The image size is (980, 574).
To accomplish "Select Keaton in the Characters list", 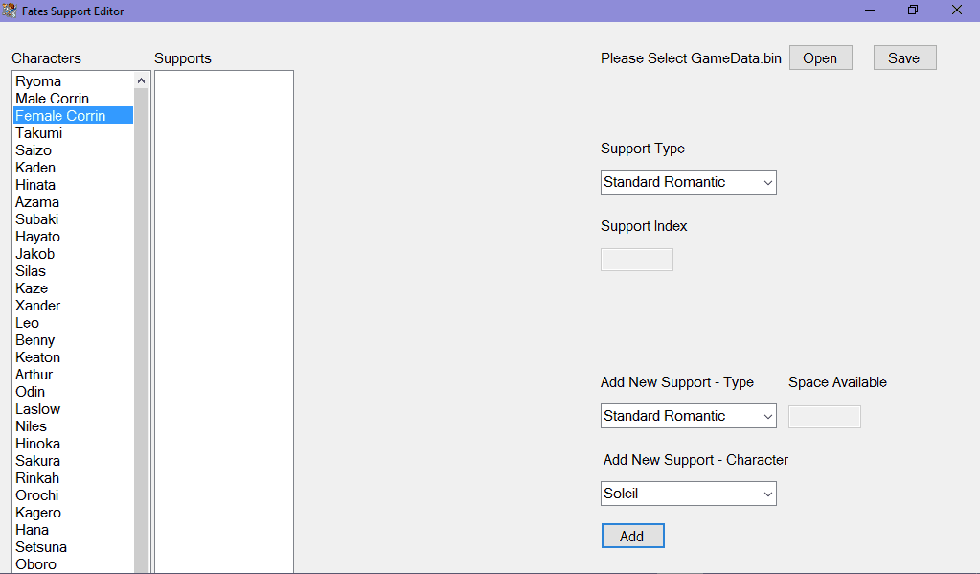I will point(73,357).
